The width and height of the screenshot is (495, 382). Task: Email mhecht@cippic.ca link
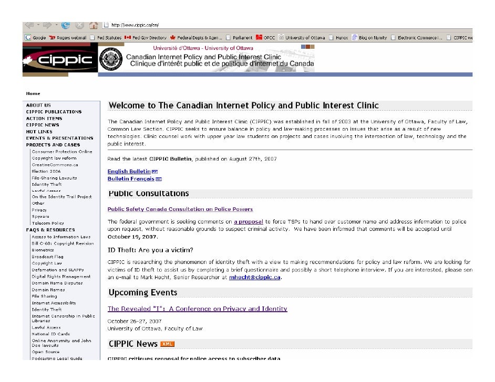click(255, 278)
